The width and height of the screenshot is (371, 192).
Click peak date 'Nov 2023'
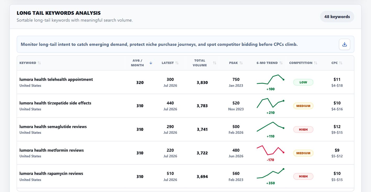(236, 109)
